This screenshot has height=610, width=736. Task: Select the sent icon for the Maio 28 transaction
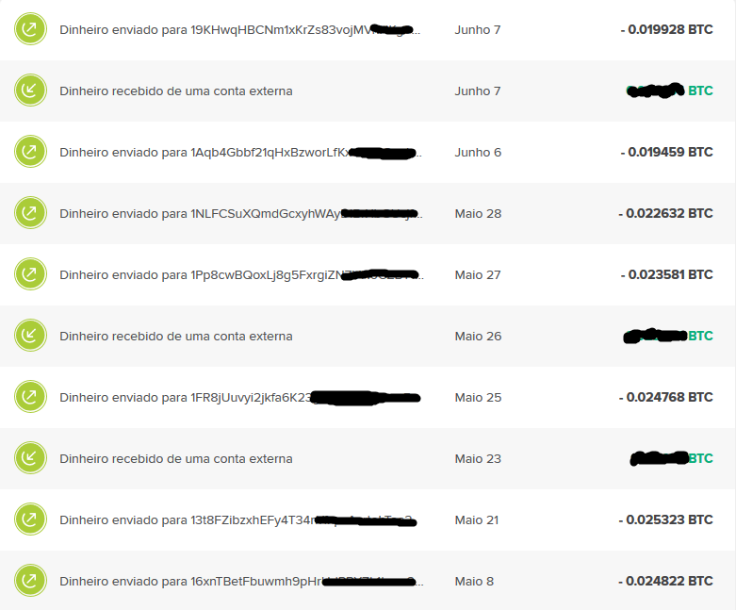click(30, 214)
